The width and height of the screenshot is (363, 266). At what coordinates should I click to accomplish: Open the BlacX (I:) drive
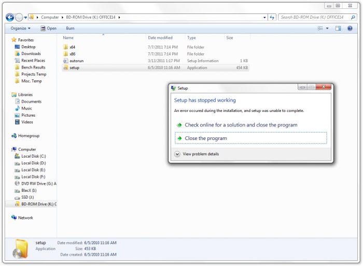(x=29, y=190)
